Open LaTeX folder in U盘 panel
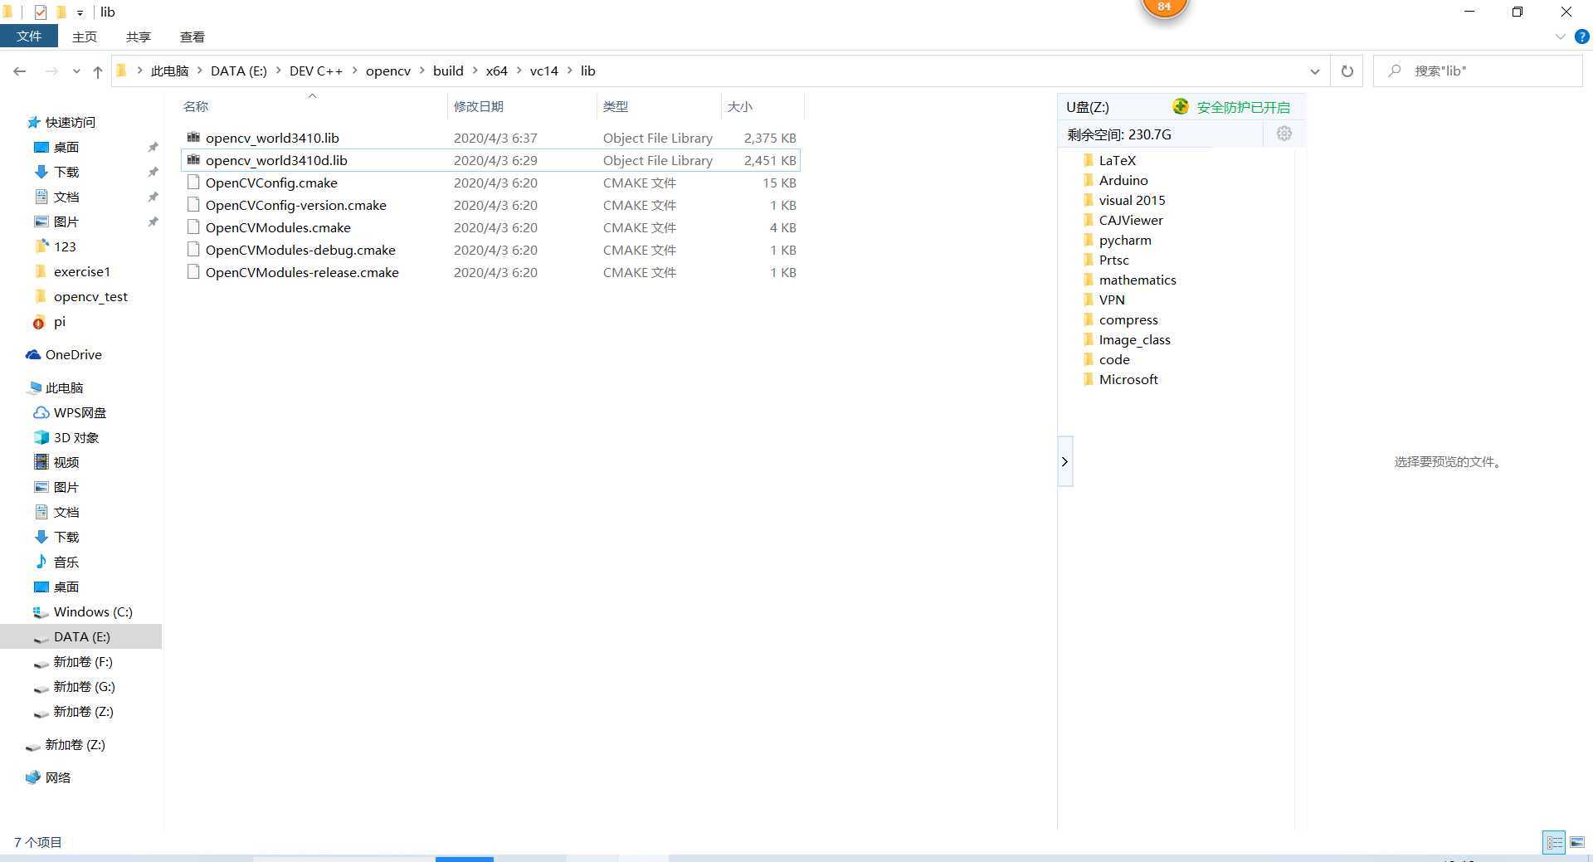The height and width of the screenshot is (862, 1593). coord(1117,160)
